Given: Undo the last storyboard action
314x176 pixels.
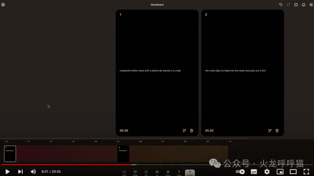Looking at the screenshot, I should (281, 5).
